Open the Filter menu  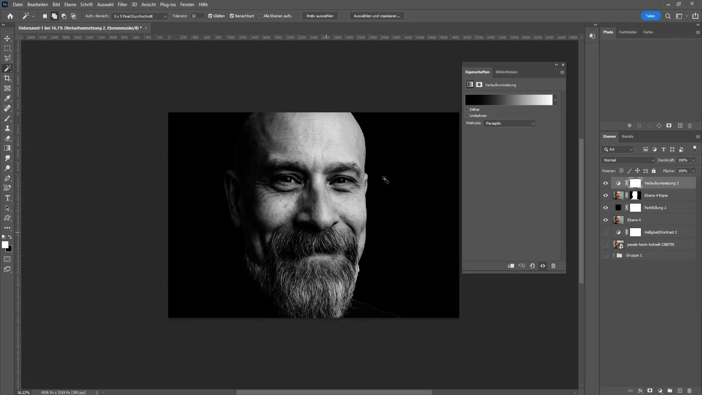pyautogui.click(x=122, y=4)
